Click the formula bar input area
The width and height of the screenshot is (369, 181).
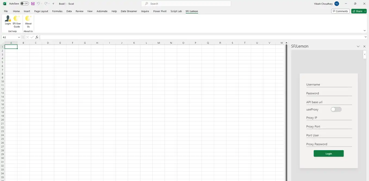click(x=202, y=37)
